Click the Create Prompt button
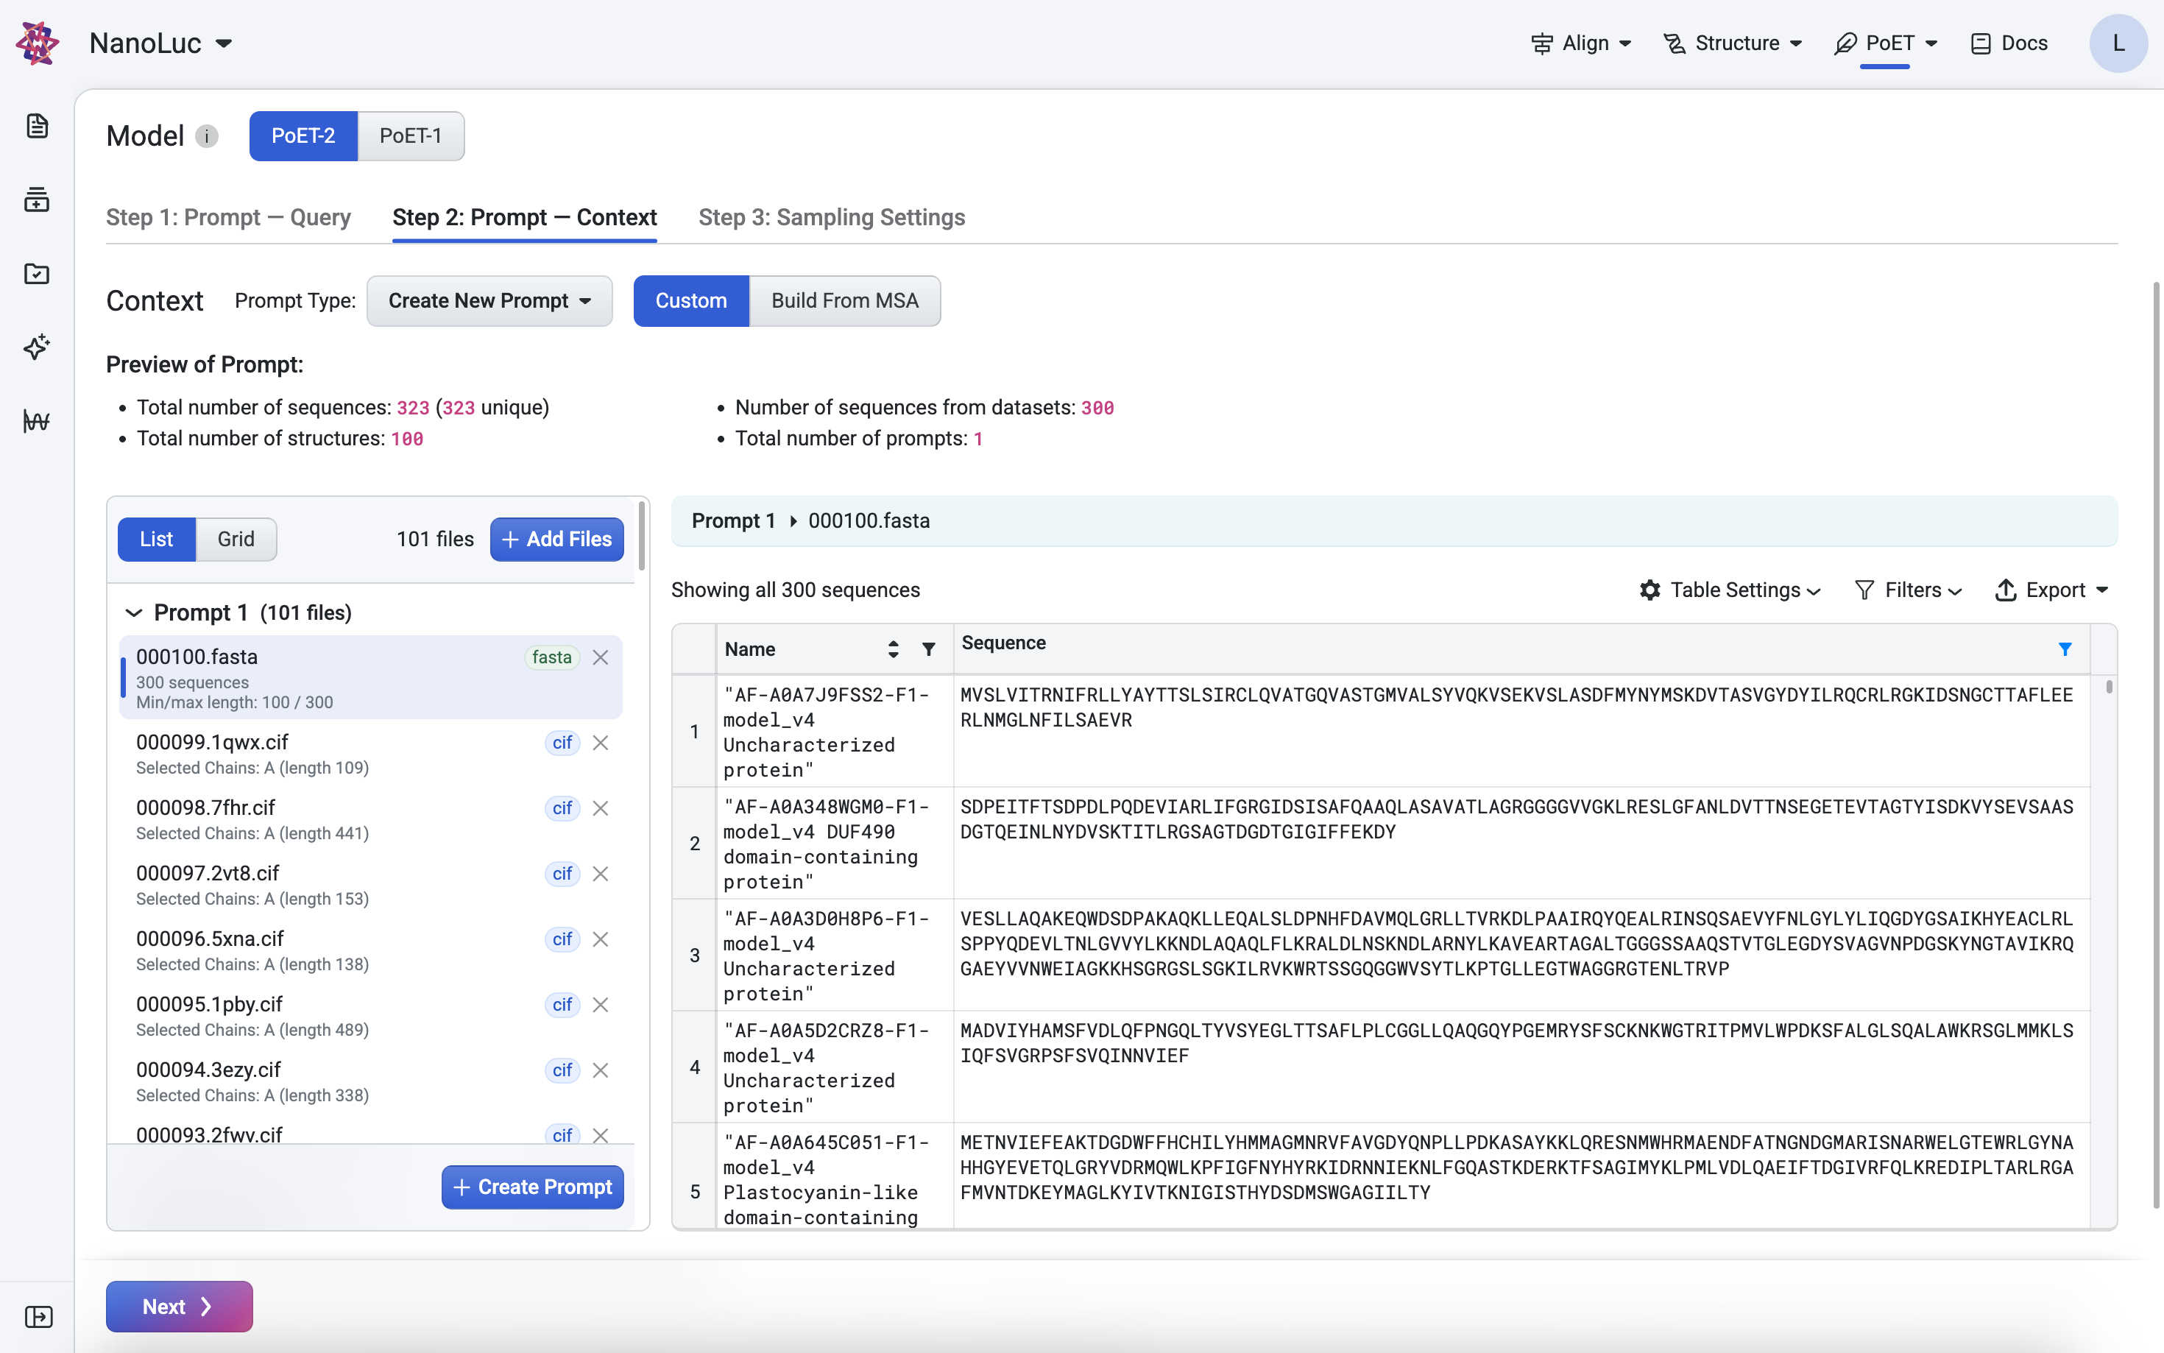The height and width of the screenshot is (1353, 2164). pos(532,1187)
